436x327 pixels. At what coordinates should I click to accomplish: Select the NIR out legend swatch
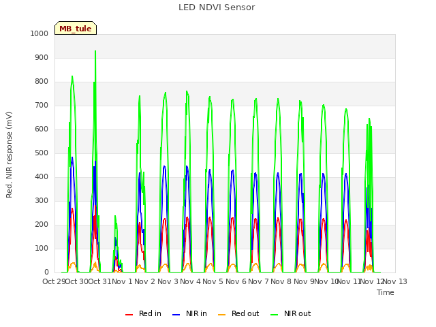click(x=274, y=314)
